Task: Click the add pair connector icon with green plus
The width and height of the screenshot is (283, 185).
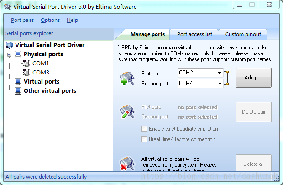Action: pos(127,78)
